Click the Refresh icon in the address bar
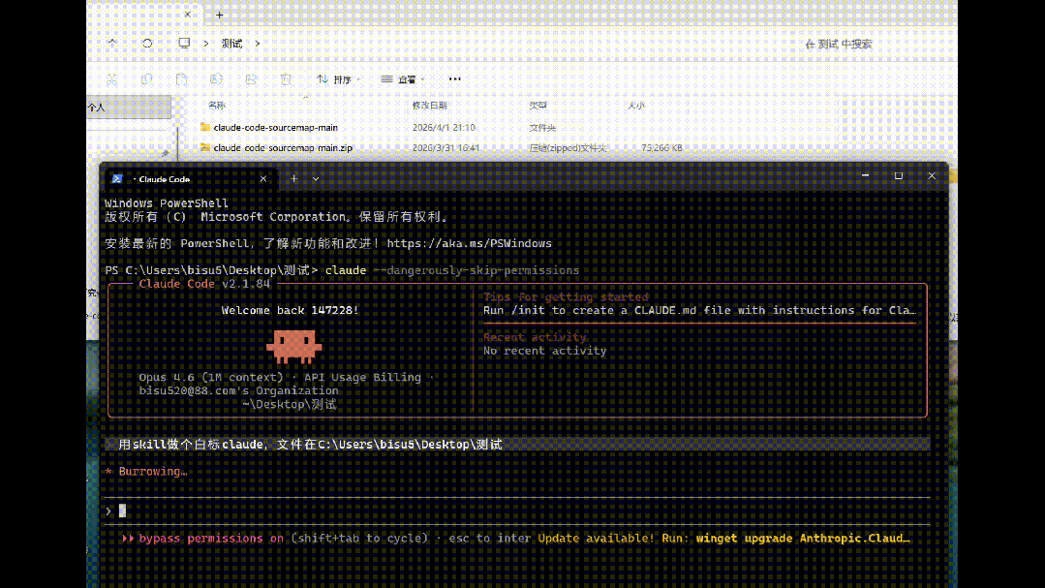This screenshot has height=588, width=1045. 147,44
